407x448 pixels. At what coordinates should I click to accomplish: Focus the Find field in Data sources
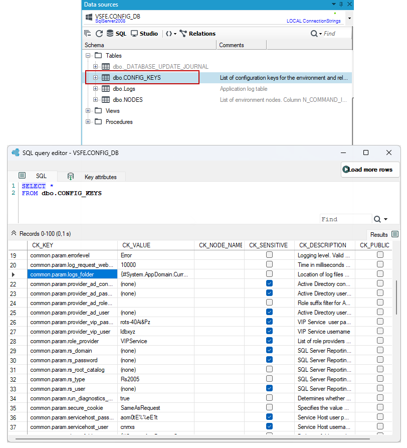click(x=337, y=34)
